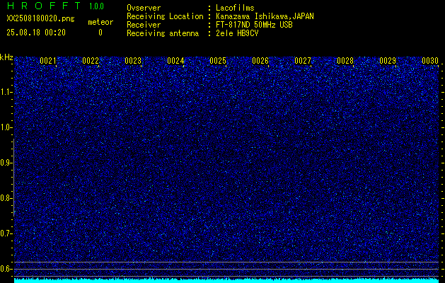The height and width of the screenshot is (283, 445).
Task: Click the kHz axis unit label
Action: (6, 57)
